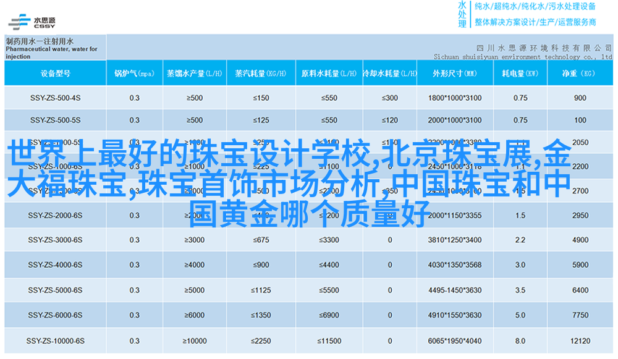This screenshot has height=359, width=618.
Task: Click the 环境工程设计/生产/安装服务 text
Action: click(x=535, y=22)
